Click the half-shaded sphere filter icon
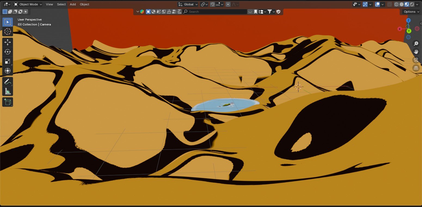 [x=153, y=12]
